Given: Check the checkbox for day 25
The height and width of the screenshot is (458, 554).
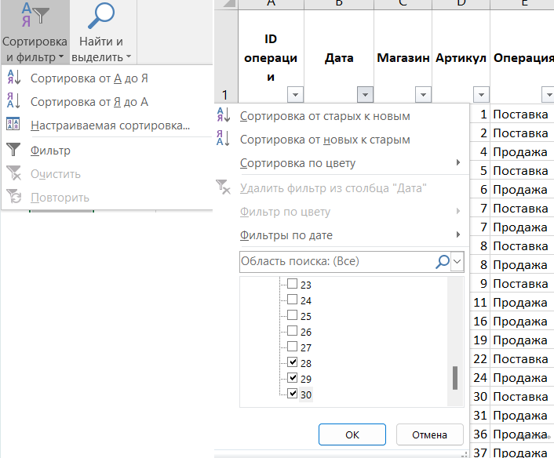Looking at the screenshot, I should [x=292, y=316].
